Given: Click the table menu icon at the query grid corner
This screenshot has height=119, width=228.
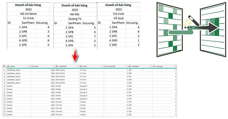Looking at the screenshot, I should [x=3, y=66].
